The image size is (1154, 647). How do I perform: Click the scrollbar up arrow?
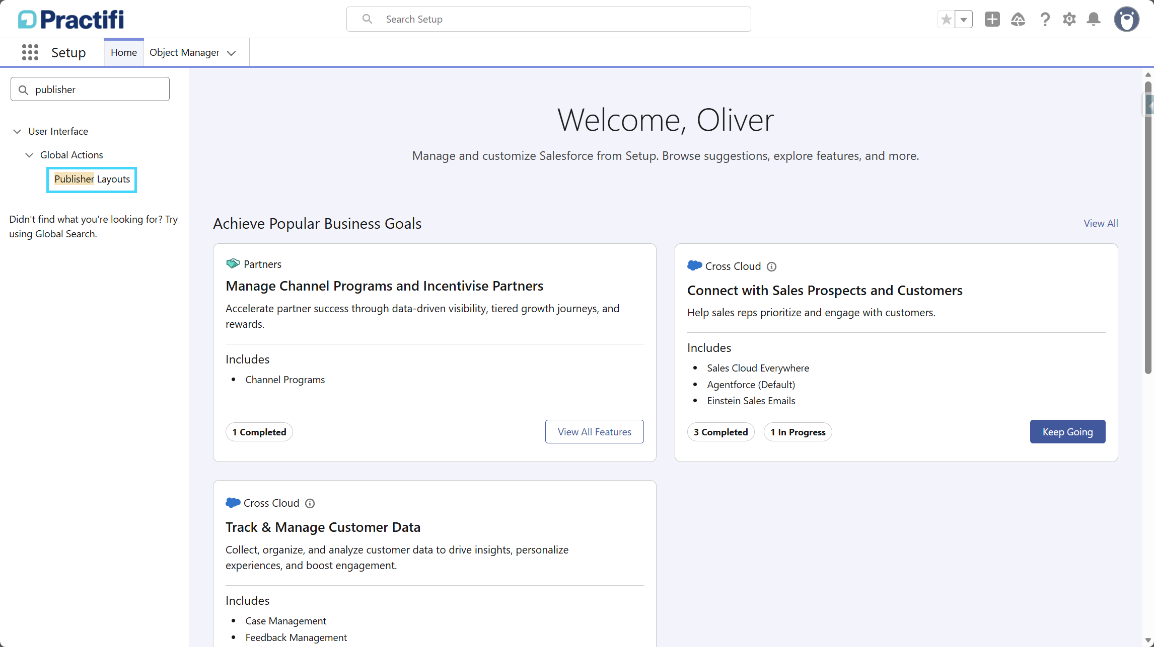coord(1148,74)
